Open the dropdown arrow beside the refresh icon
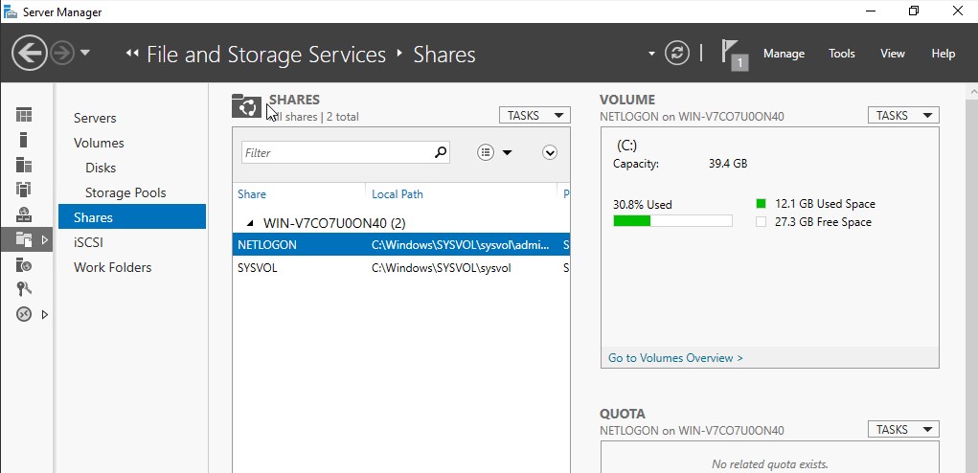This screenshot has width=978, height=473. tap(651, 54)
